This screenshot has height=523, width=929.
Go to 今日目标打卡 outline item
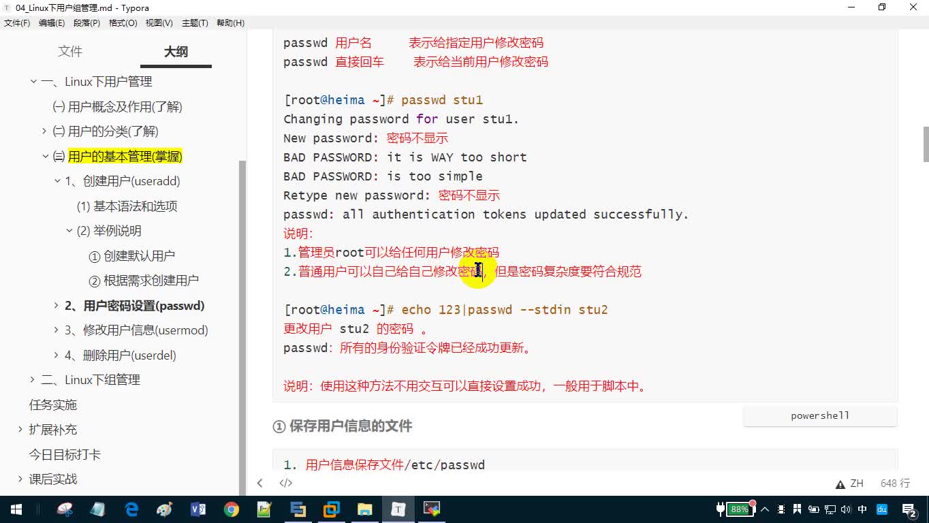point(65,455)
